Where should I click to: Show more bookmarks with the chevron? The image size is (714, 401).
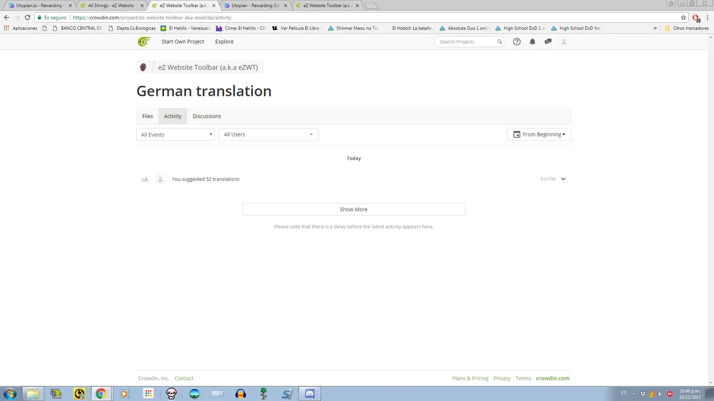(x=655, y=28)
